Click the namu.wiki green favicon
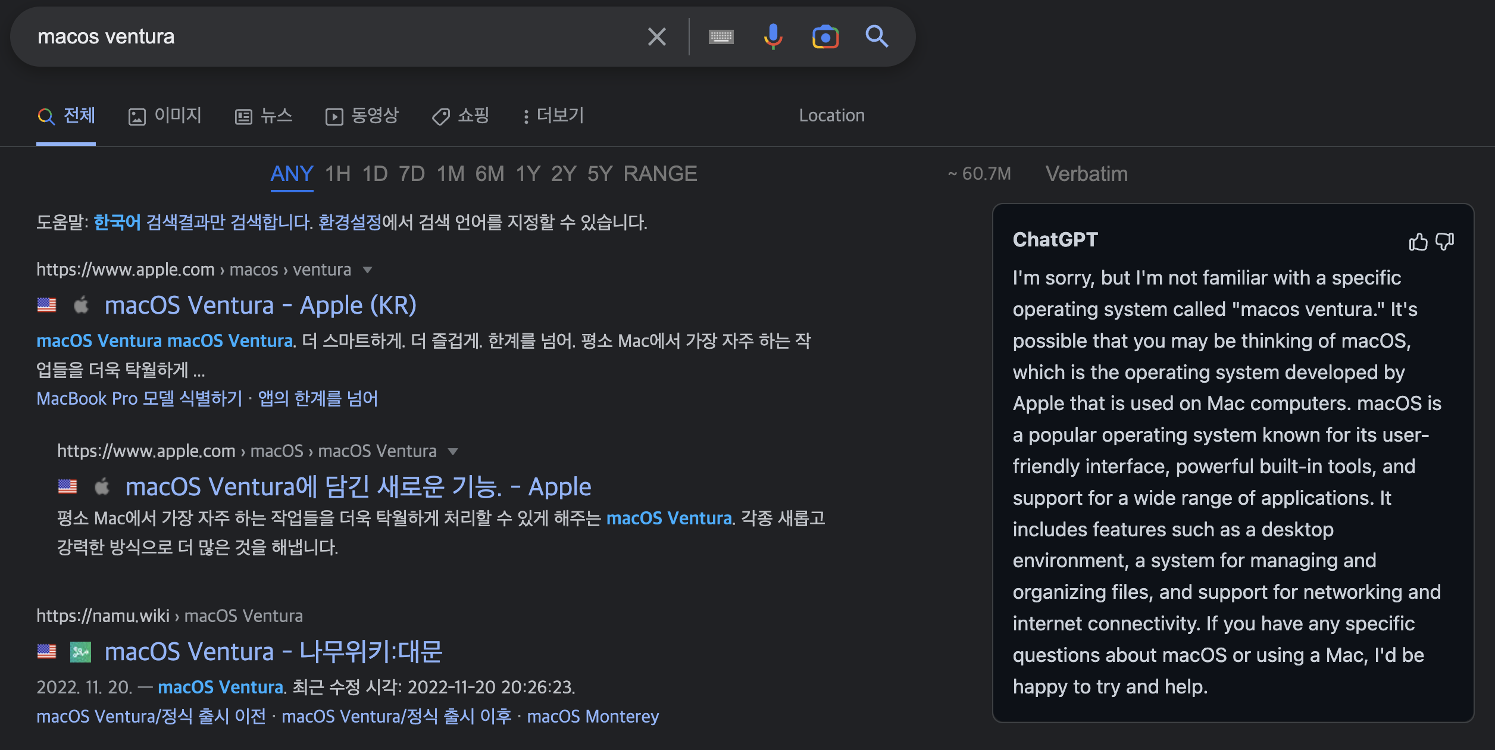Viewport: 1495px width, 750px height. 80,652
